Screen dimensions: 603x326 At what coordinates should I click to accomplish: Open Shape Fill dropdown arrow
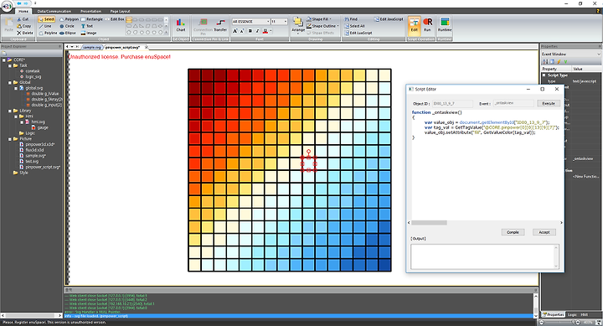click(x=330, y=19)
